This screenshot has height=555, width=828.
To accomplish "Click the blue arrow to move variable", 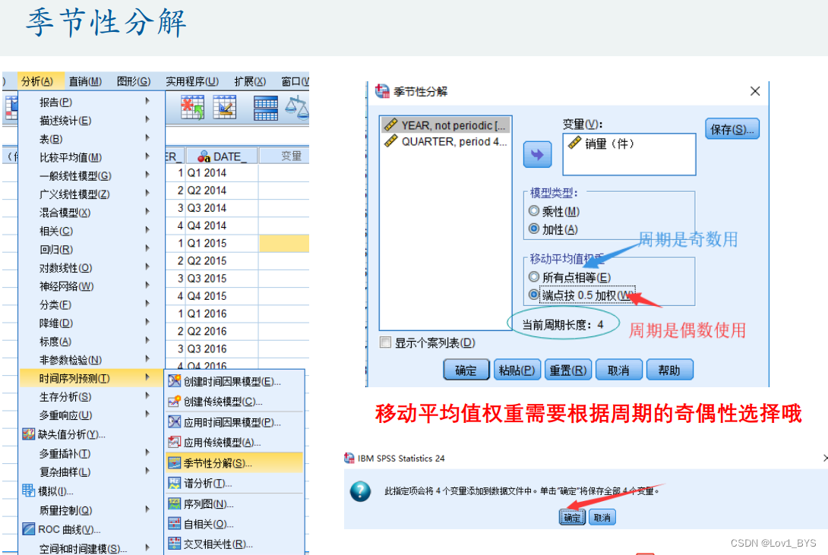I will point(538,154).
